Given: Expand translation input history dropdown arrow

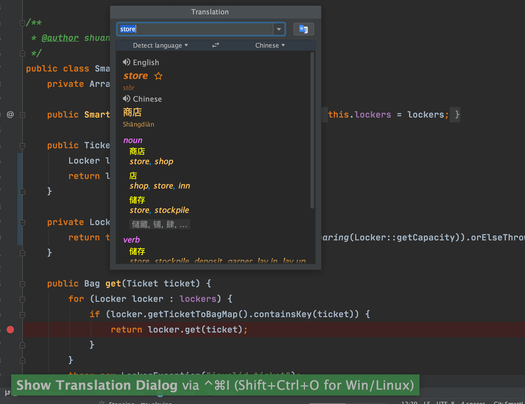Looking at the screenshot, I should click(279, 29).
